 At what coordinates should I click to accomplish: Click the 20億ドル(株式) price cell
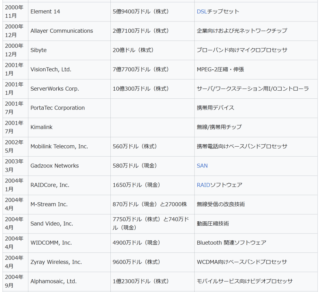coord(133,50)
